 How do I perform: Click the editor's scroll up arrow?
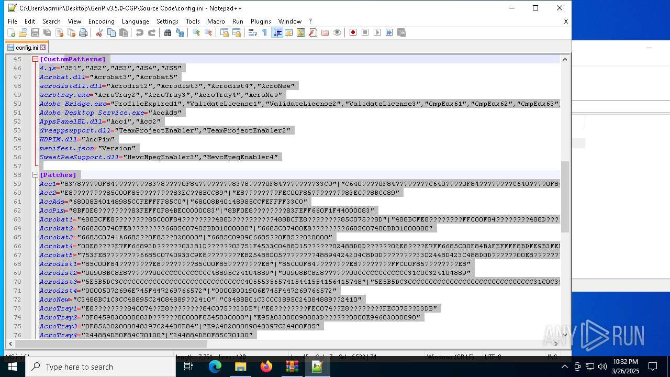coord(565,59)
